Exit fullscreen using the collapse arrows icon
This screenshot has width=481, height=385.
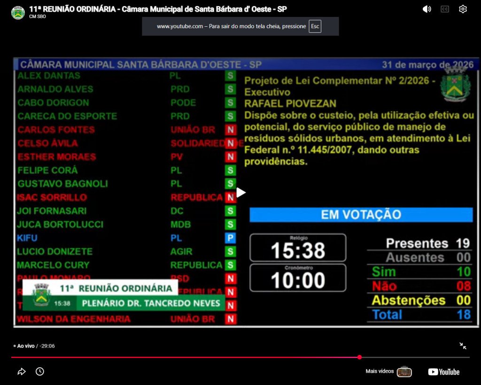[x=463, y=346]
